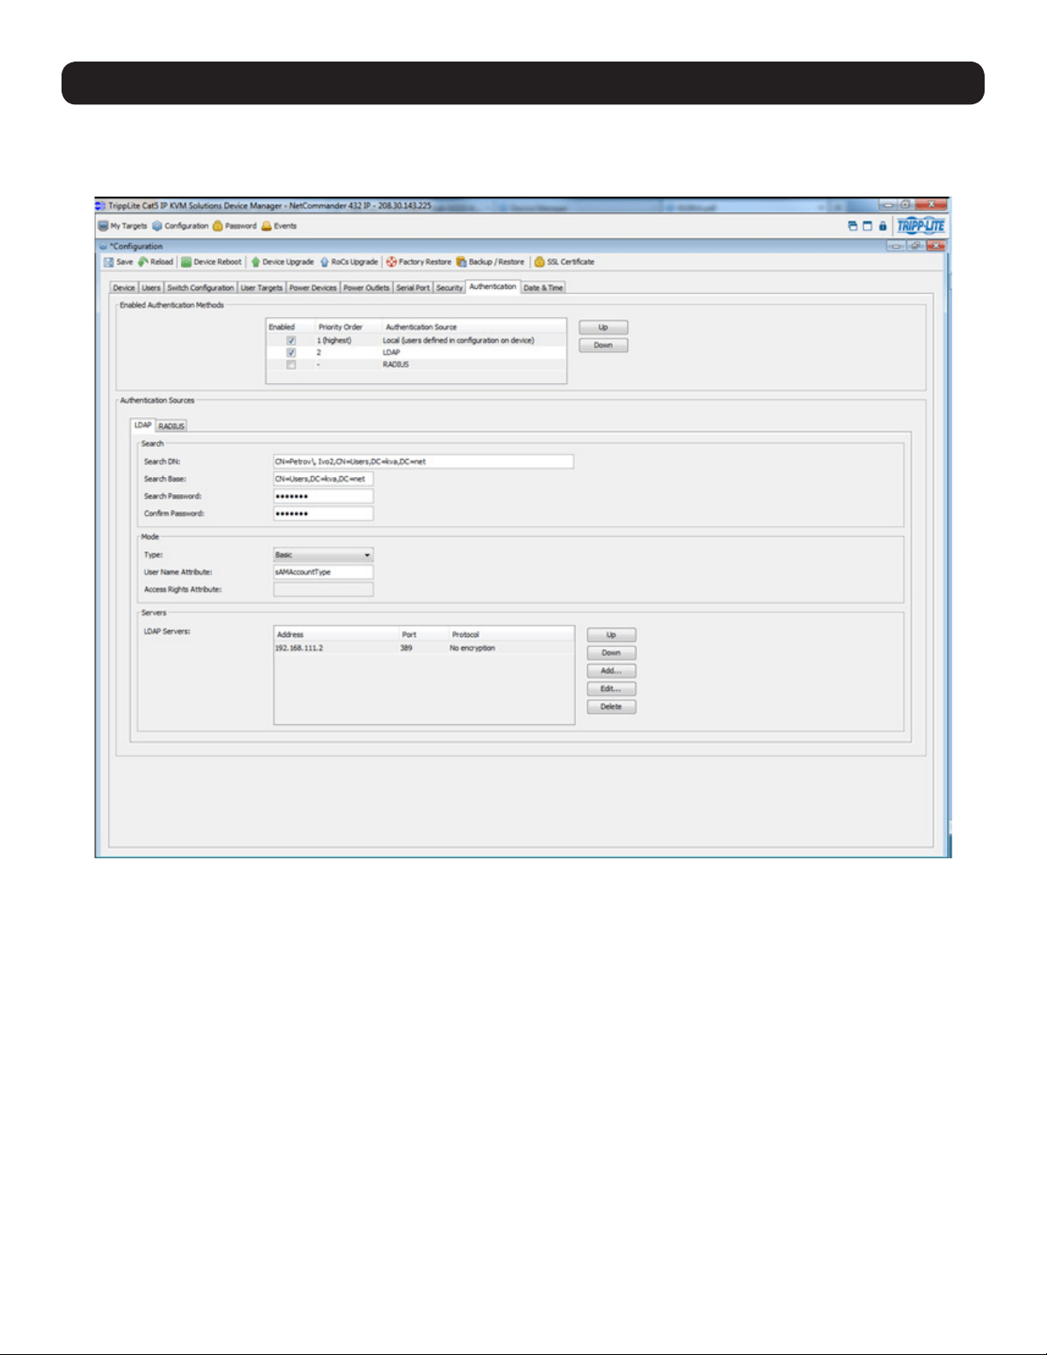
Task: Open the Type dropdown showing Basic
Action: point(323,556)
